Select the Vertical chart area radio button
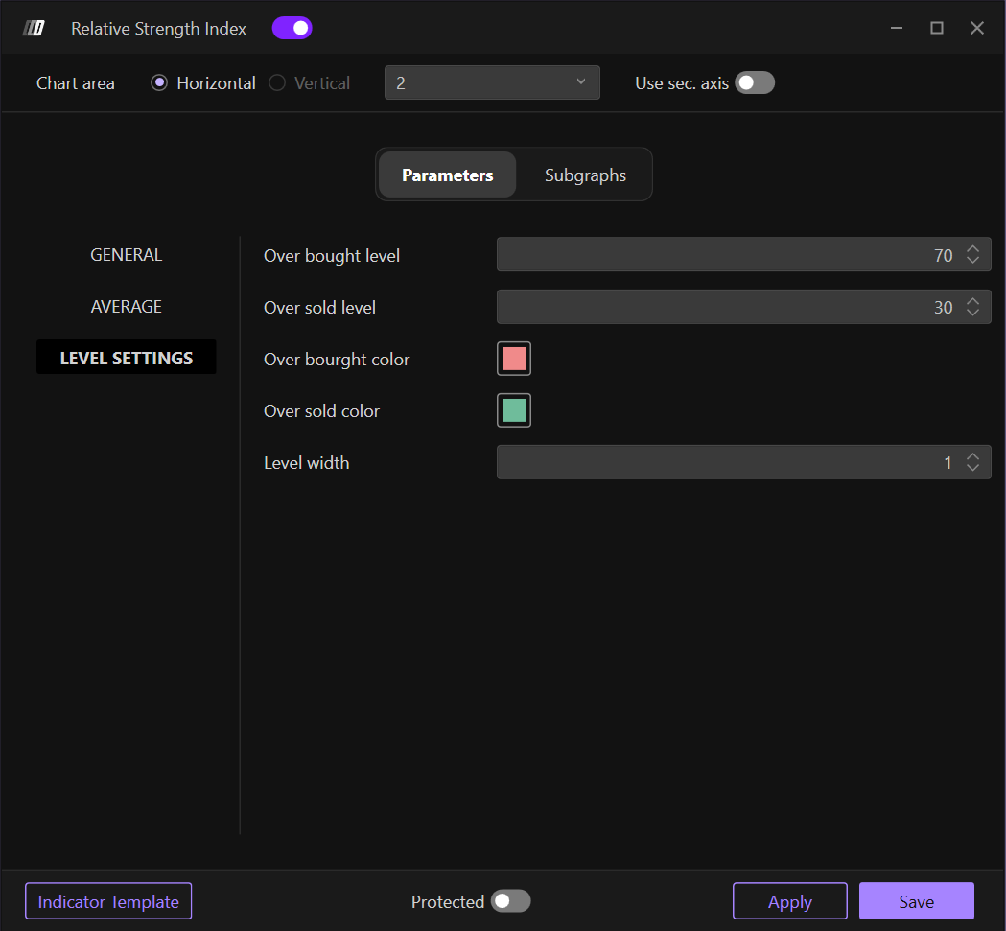Image resolution: width=1006 pixels, height=931 pixels. click(277, 83)
